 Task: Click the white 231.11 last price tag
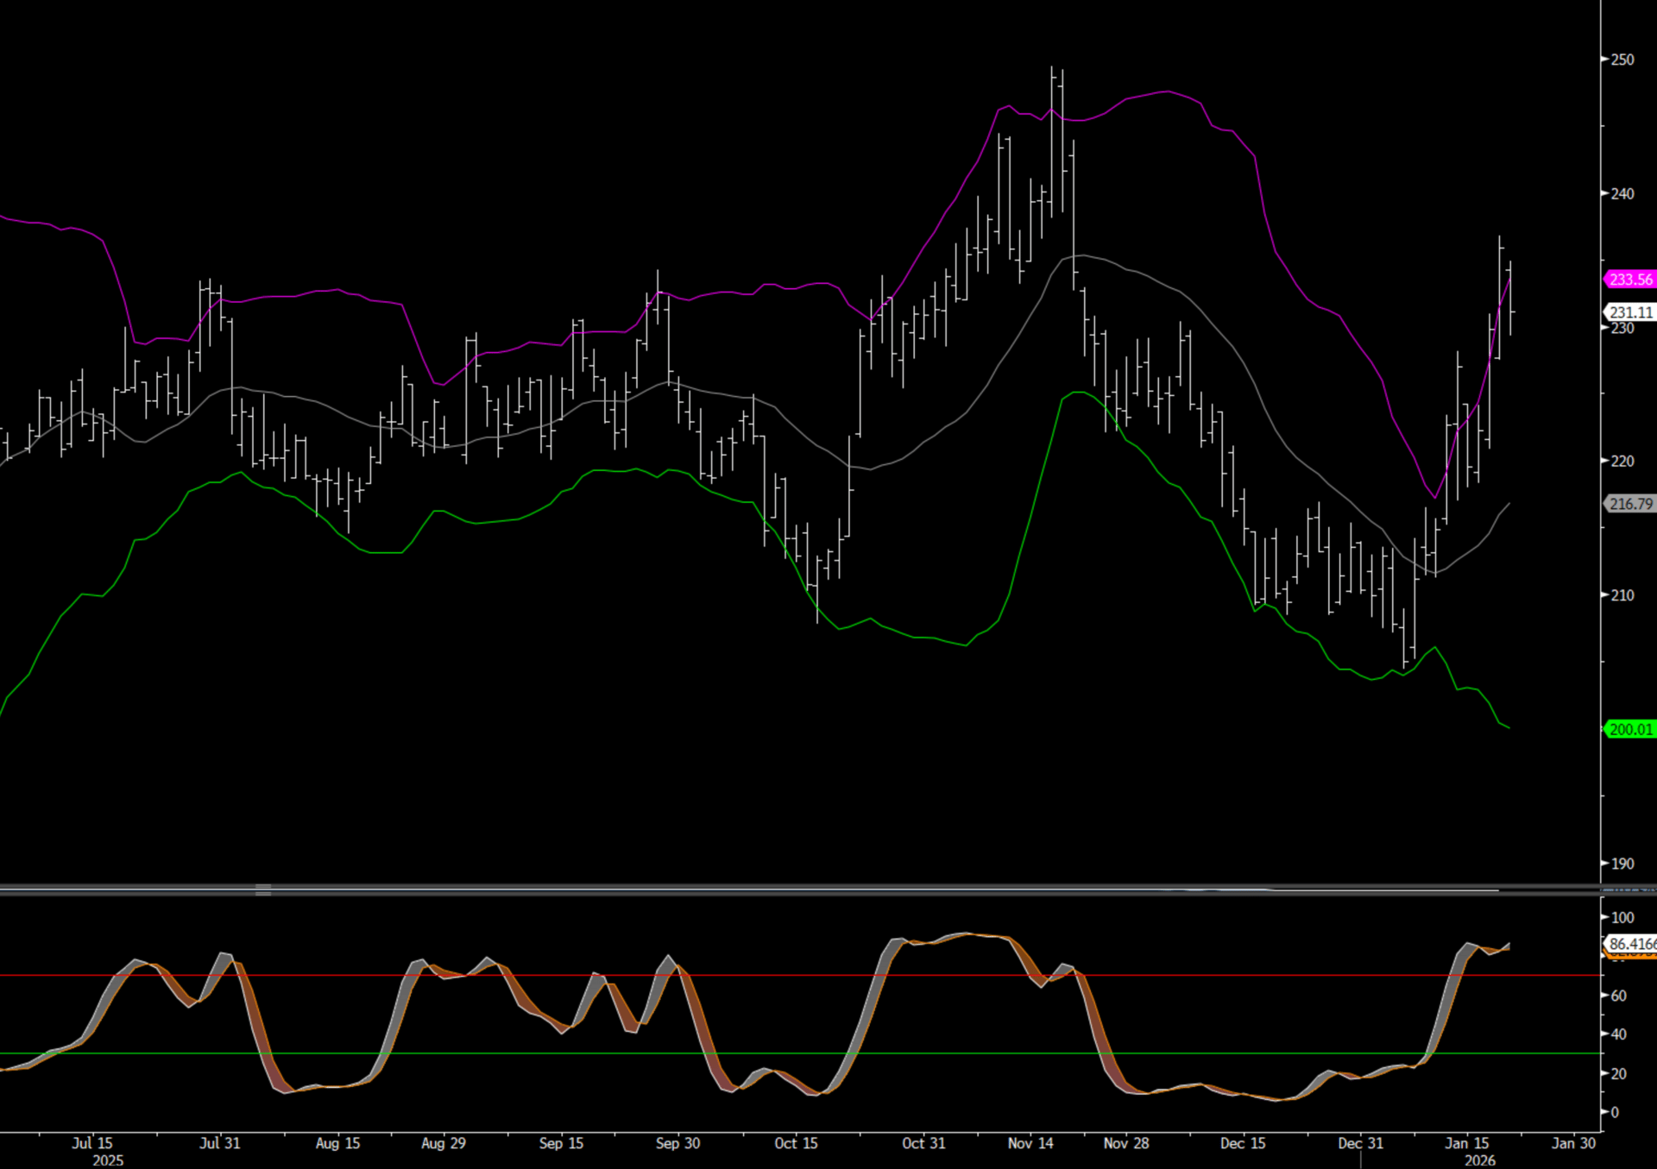[1630, 312]
